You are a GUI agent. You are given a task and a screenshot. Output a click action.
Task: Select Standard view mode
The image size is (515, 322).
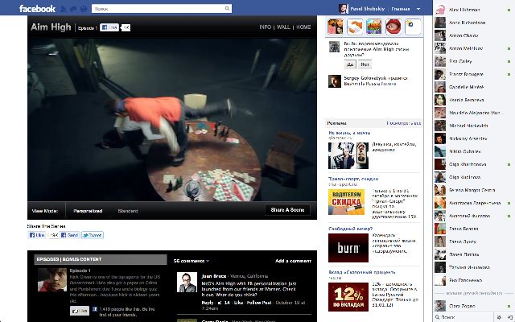click(128, 211)
